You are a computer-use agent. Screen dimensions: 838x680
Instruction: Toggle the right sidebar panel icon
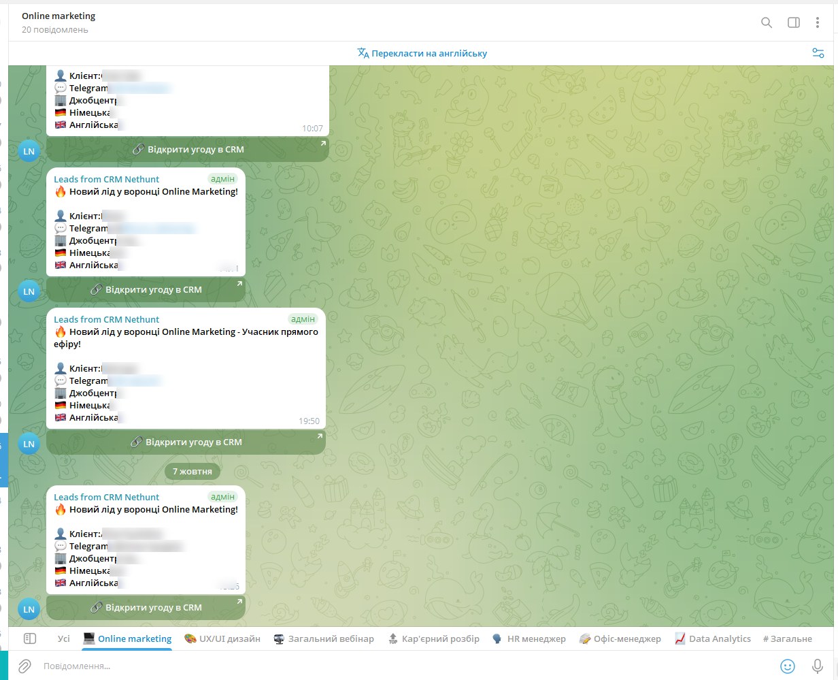tap(794, 22)
